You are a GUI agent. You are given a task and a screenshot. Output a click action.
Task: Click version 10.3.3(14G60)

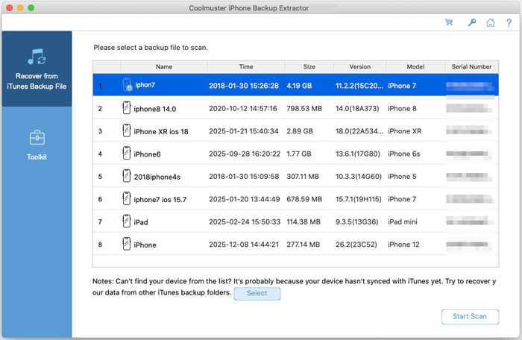(359, 177)
